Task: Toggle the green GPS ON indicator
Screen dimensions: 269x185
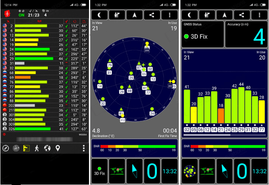Action: pyautogui.click(x=20, y=15)
